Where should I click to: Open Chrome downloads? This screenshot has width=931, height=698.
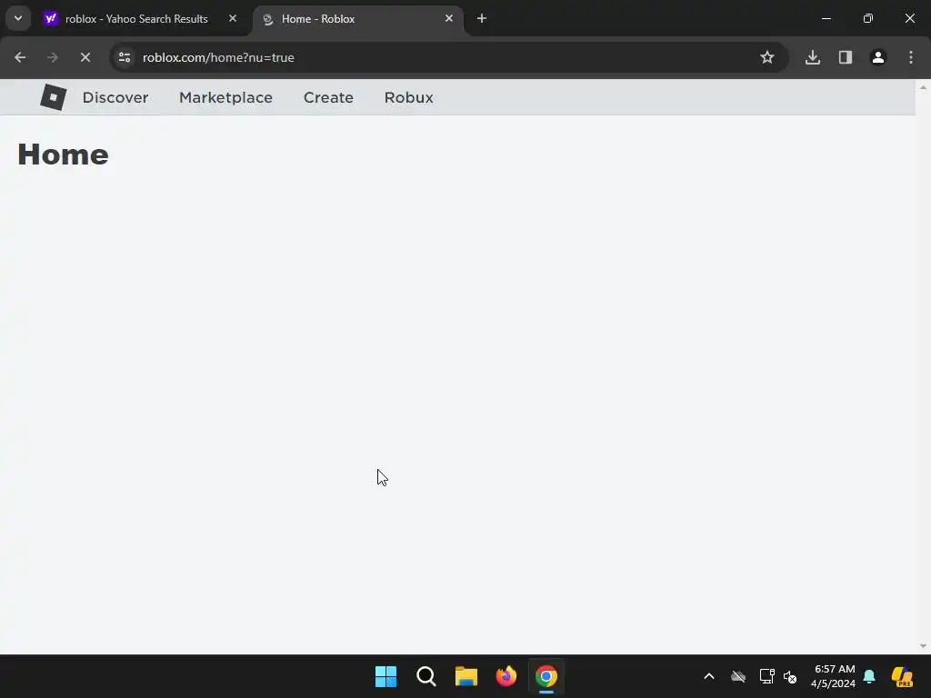(813, 57)
